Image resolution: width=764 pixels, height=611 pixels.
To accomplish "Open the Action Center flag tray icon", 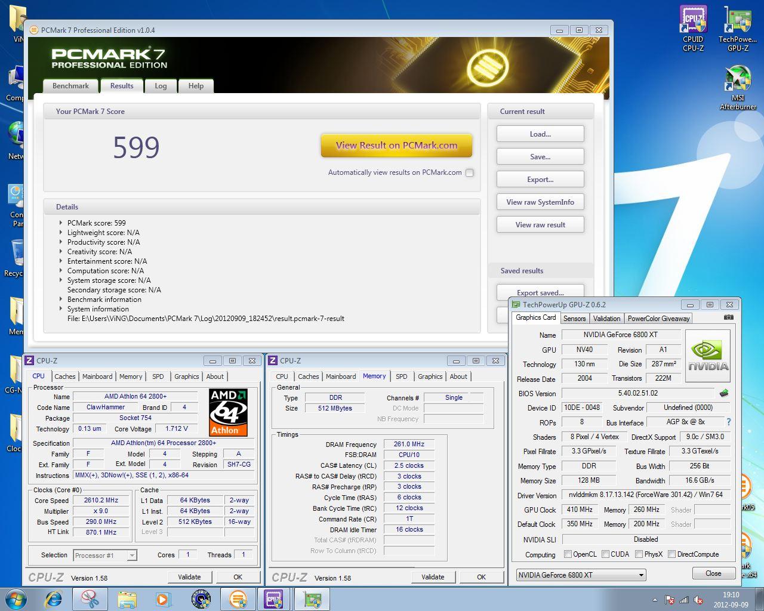I will (x=670, y=600).
